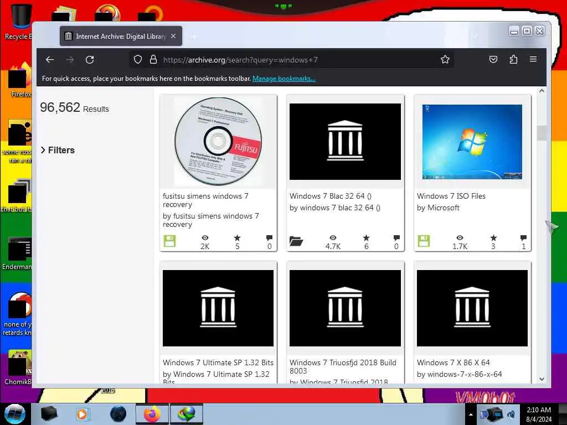
Task: Open the tracking protection shield icon
Action: [138, 60]
